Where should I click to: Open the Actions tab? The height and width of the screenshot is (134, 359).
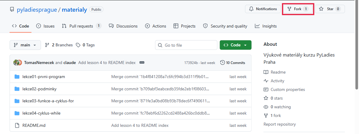pos(156,26)
